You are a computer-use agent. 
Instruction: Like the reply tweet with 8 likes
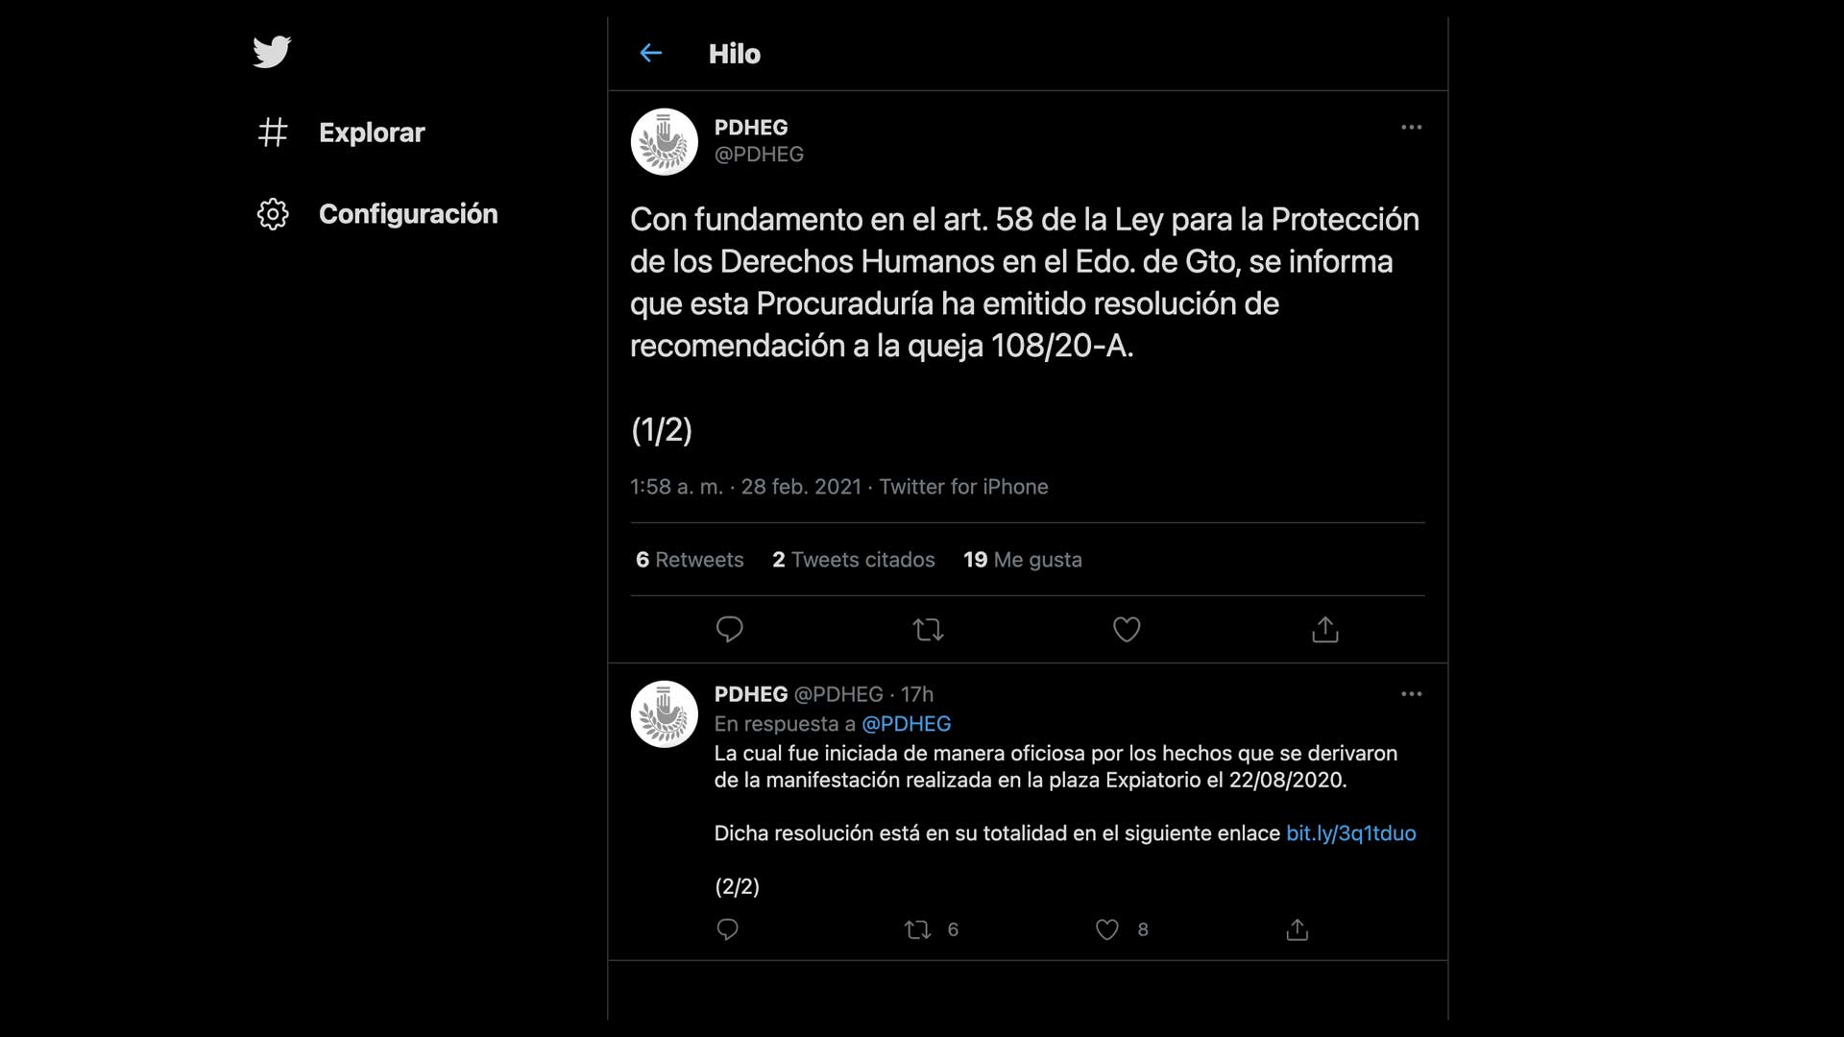tap(1122, 929)
